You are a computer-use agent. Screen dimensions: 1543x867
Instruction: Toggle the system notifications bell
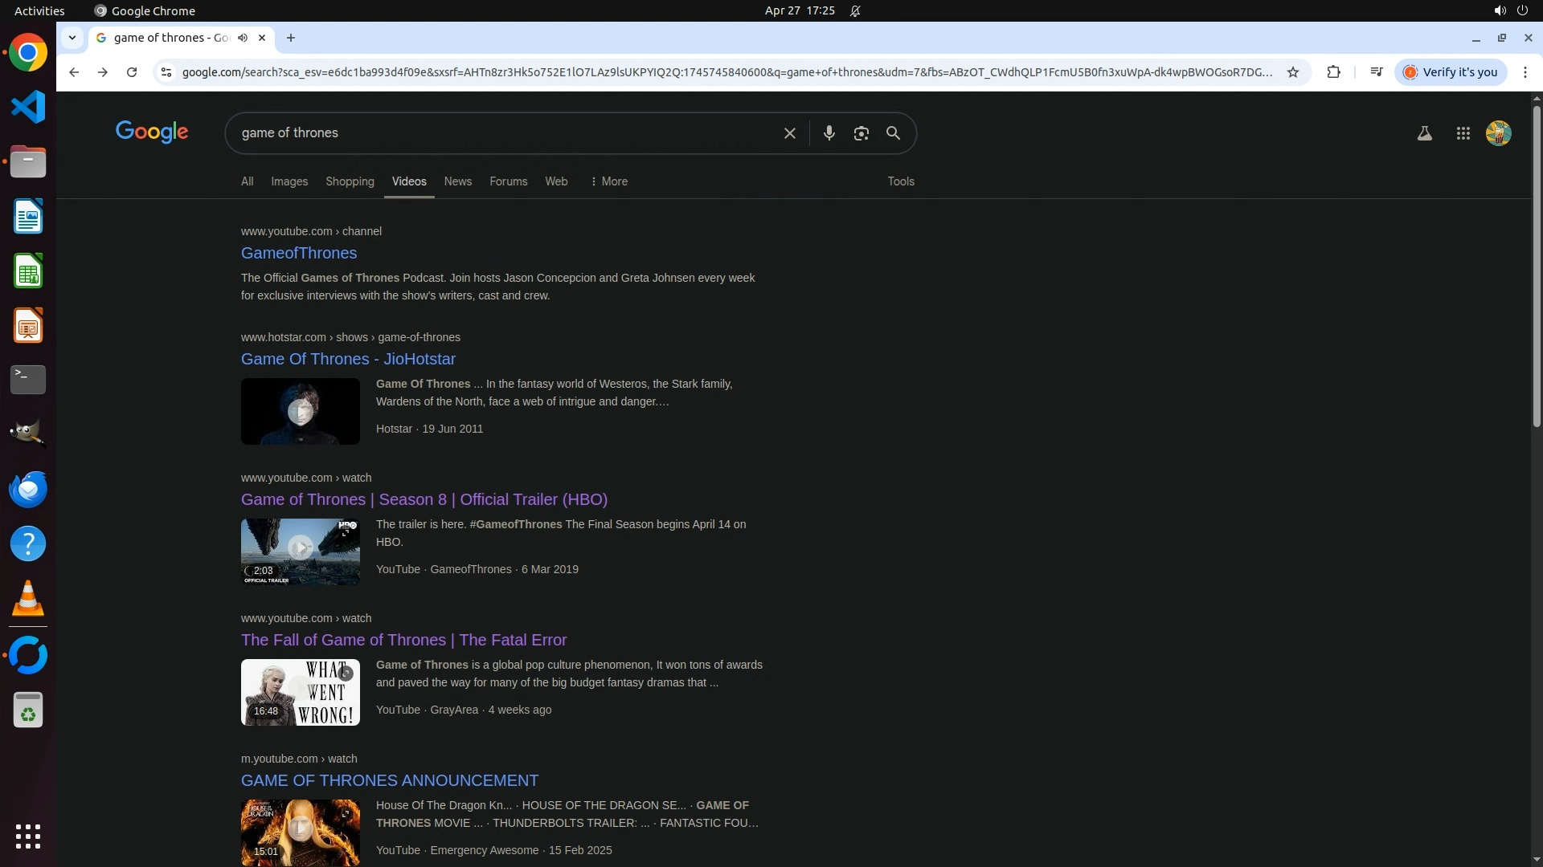855,11
